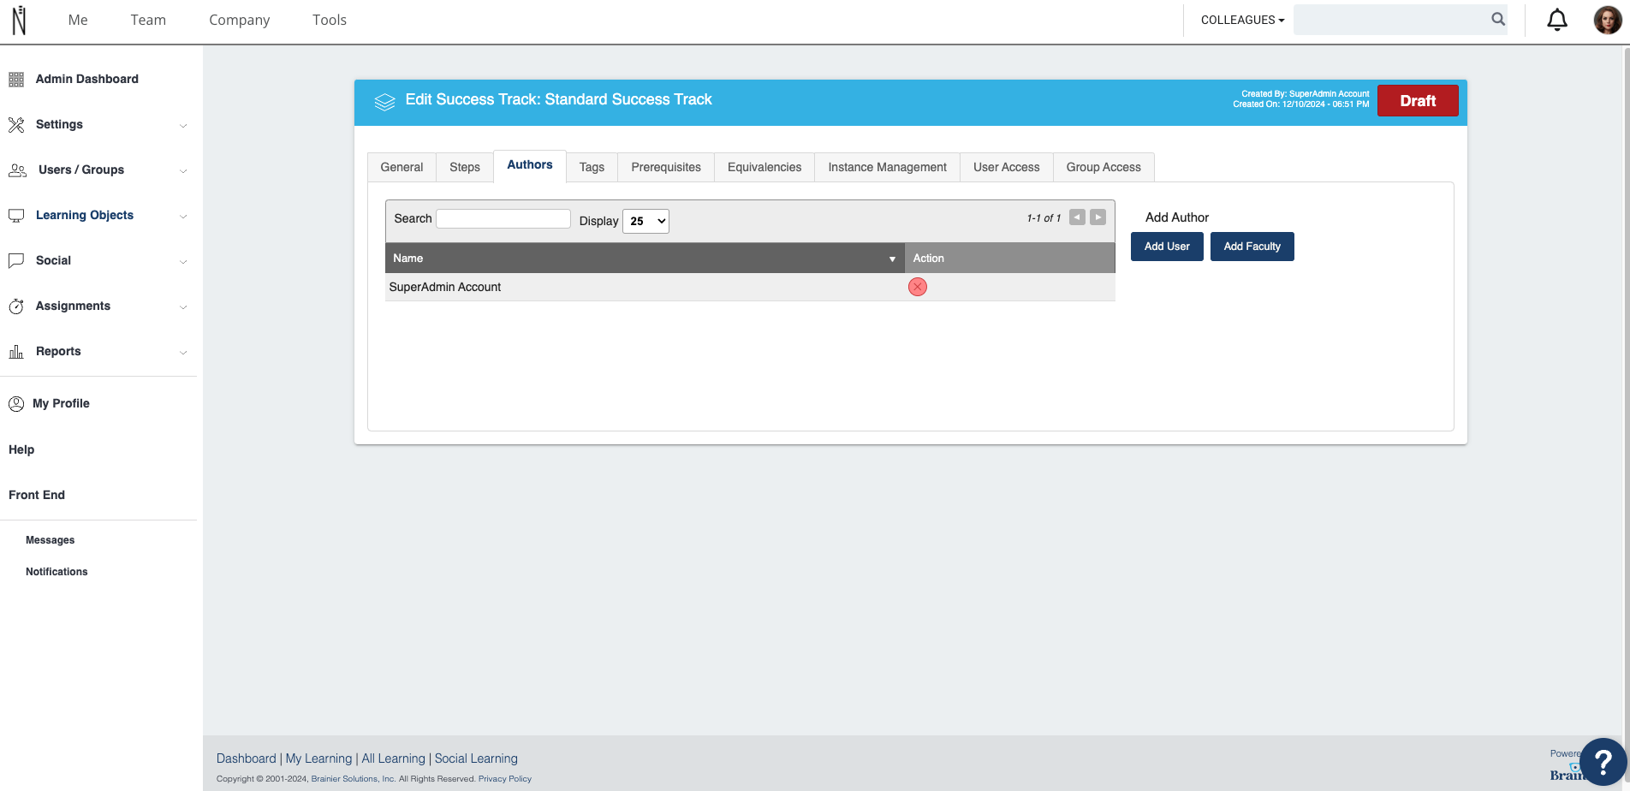Click the search magnifier icon

point(1498,19)
